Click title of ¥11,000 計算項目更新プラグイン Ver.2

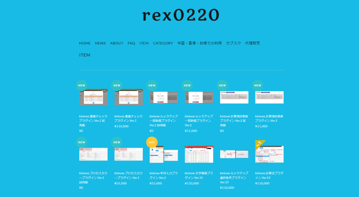pyautogui.click(x=269, y=118)
